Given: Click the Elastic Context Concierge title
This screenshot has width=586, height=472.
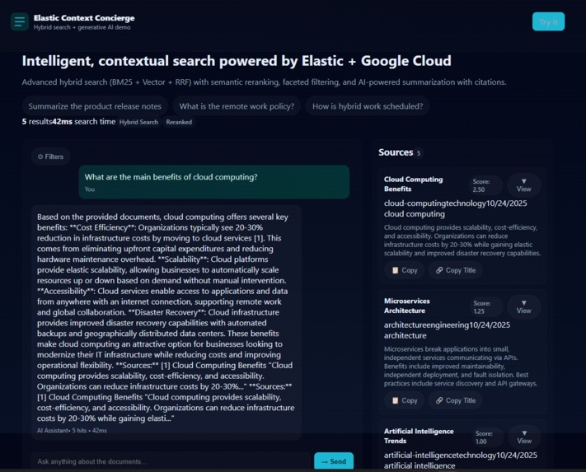Looking at the screenshot, I should 84,18.
